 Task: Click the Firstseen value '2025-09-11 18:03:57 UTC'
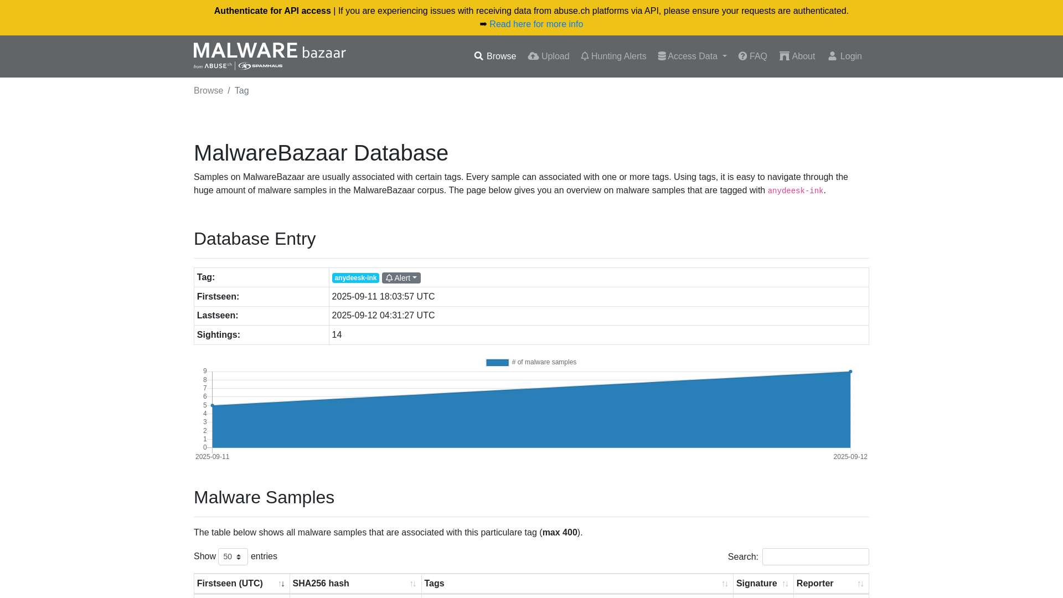(x=383, y=297)
